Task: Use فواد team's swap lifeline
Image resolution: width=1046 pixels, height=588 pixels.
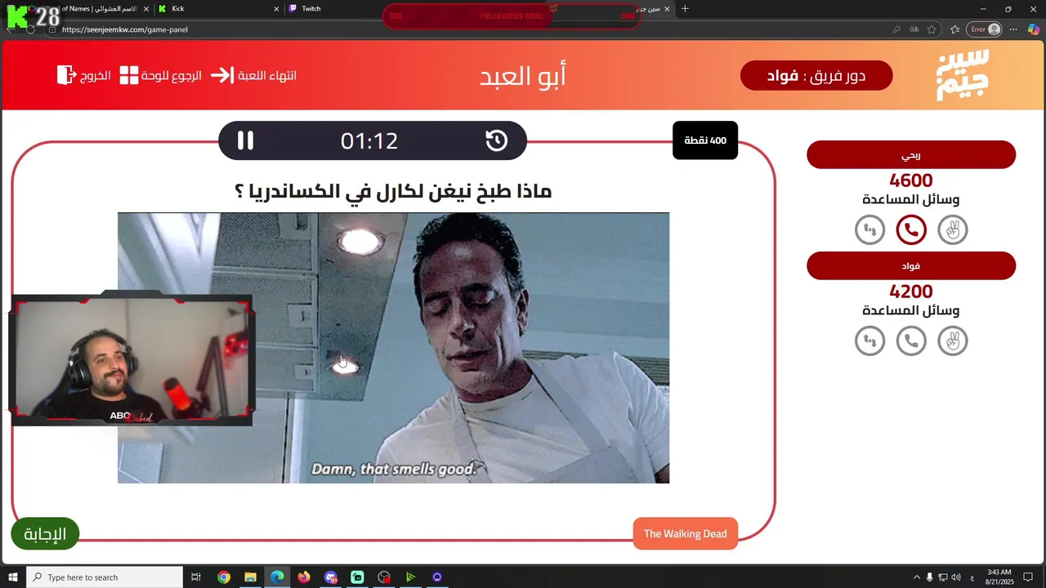Action: click(869, 341)
